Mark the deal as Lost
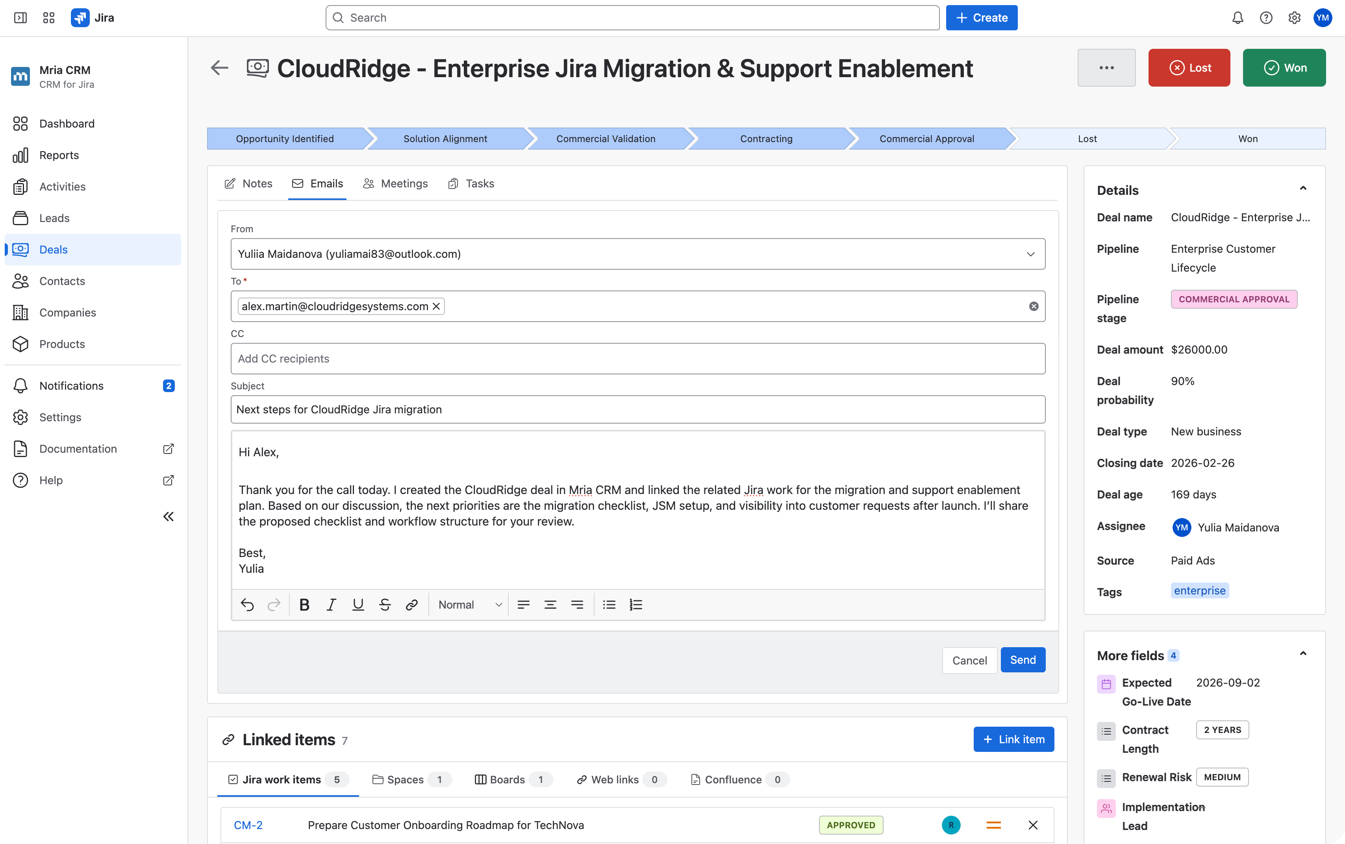The width and height of the screenshot is (1345, 844). [1189, 68]
